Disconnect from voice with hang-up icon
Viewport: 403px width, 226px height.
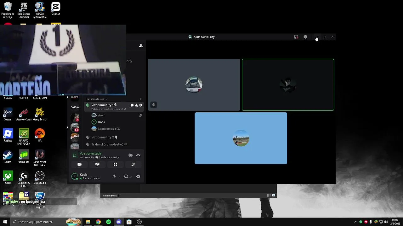[138, 155]
